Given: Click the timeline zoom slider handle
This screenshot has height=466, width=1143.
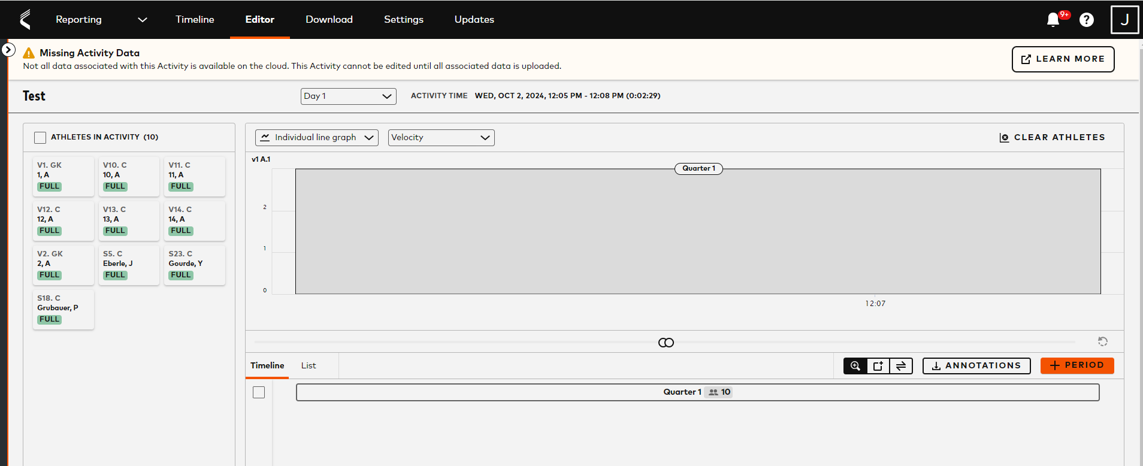Looking at the screenshot, I should [666, 343].
